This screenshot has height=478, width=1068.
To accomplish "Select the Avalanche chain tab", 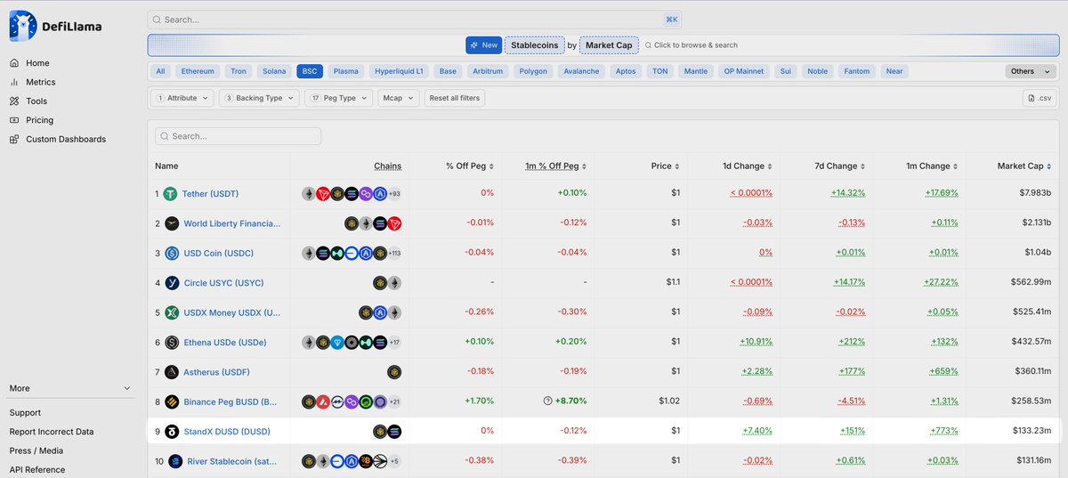I will pos(582,71).
